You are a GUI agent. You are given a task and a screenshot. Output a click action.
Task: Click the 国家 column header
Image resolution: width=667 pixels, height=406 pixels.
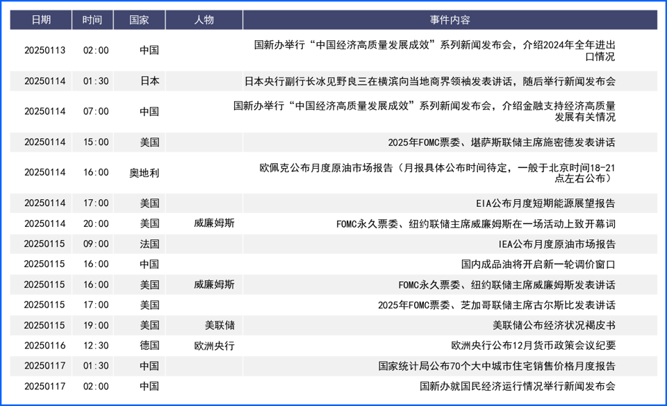[139, 20]
